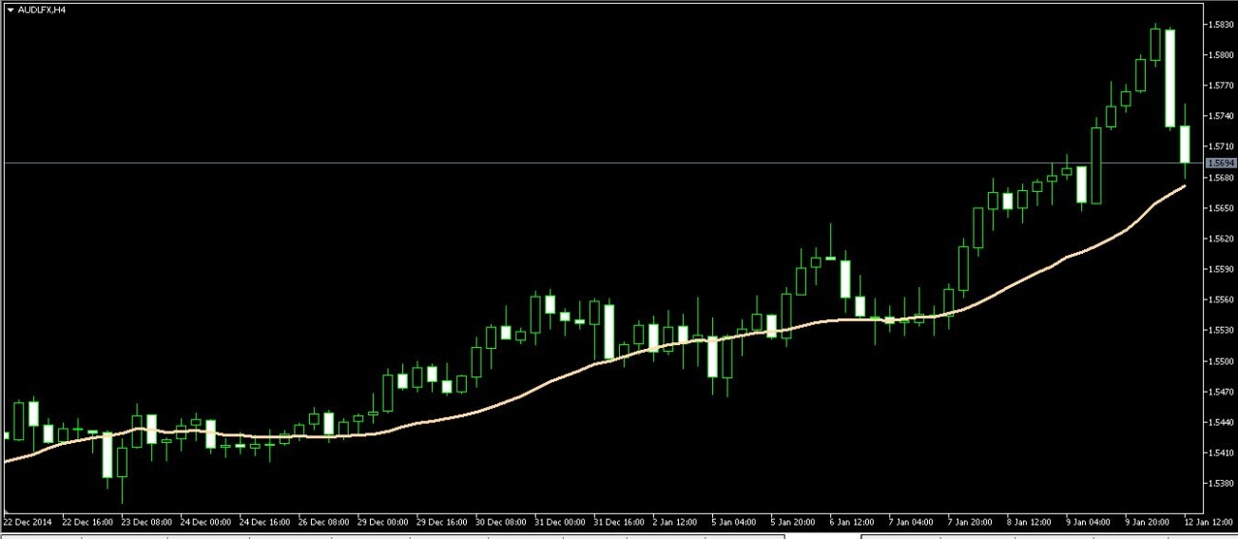Click the 1.5440 price scale label
The height and width of the screenshot is (539, 1238).
[x=1221, y=422]
